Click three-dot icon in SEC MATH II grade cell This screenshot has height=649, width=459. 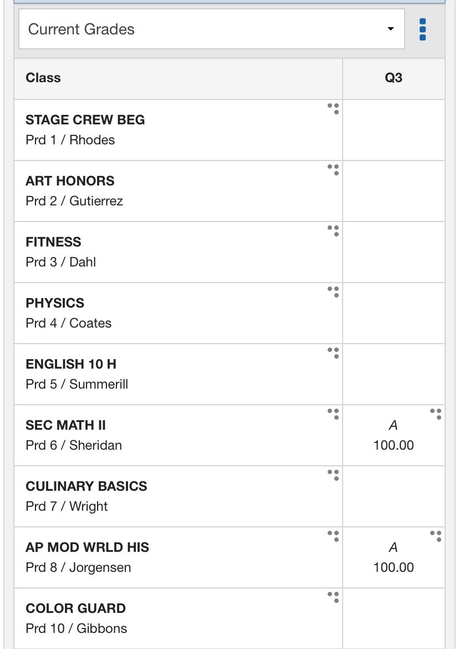tap(436, 414)
